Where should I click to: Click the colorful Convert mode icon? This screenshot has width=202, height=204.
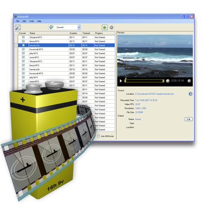tap(52, 27)
